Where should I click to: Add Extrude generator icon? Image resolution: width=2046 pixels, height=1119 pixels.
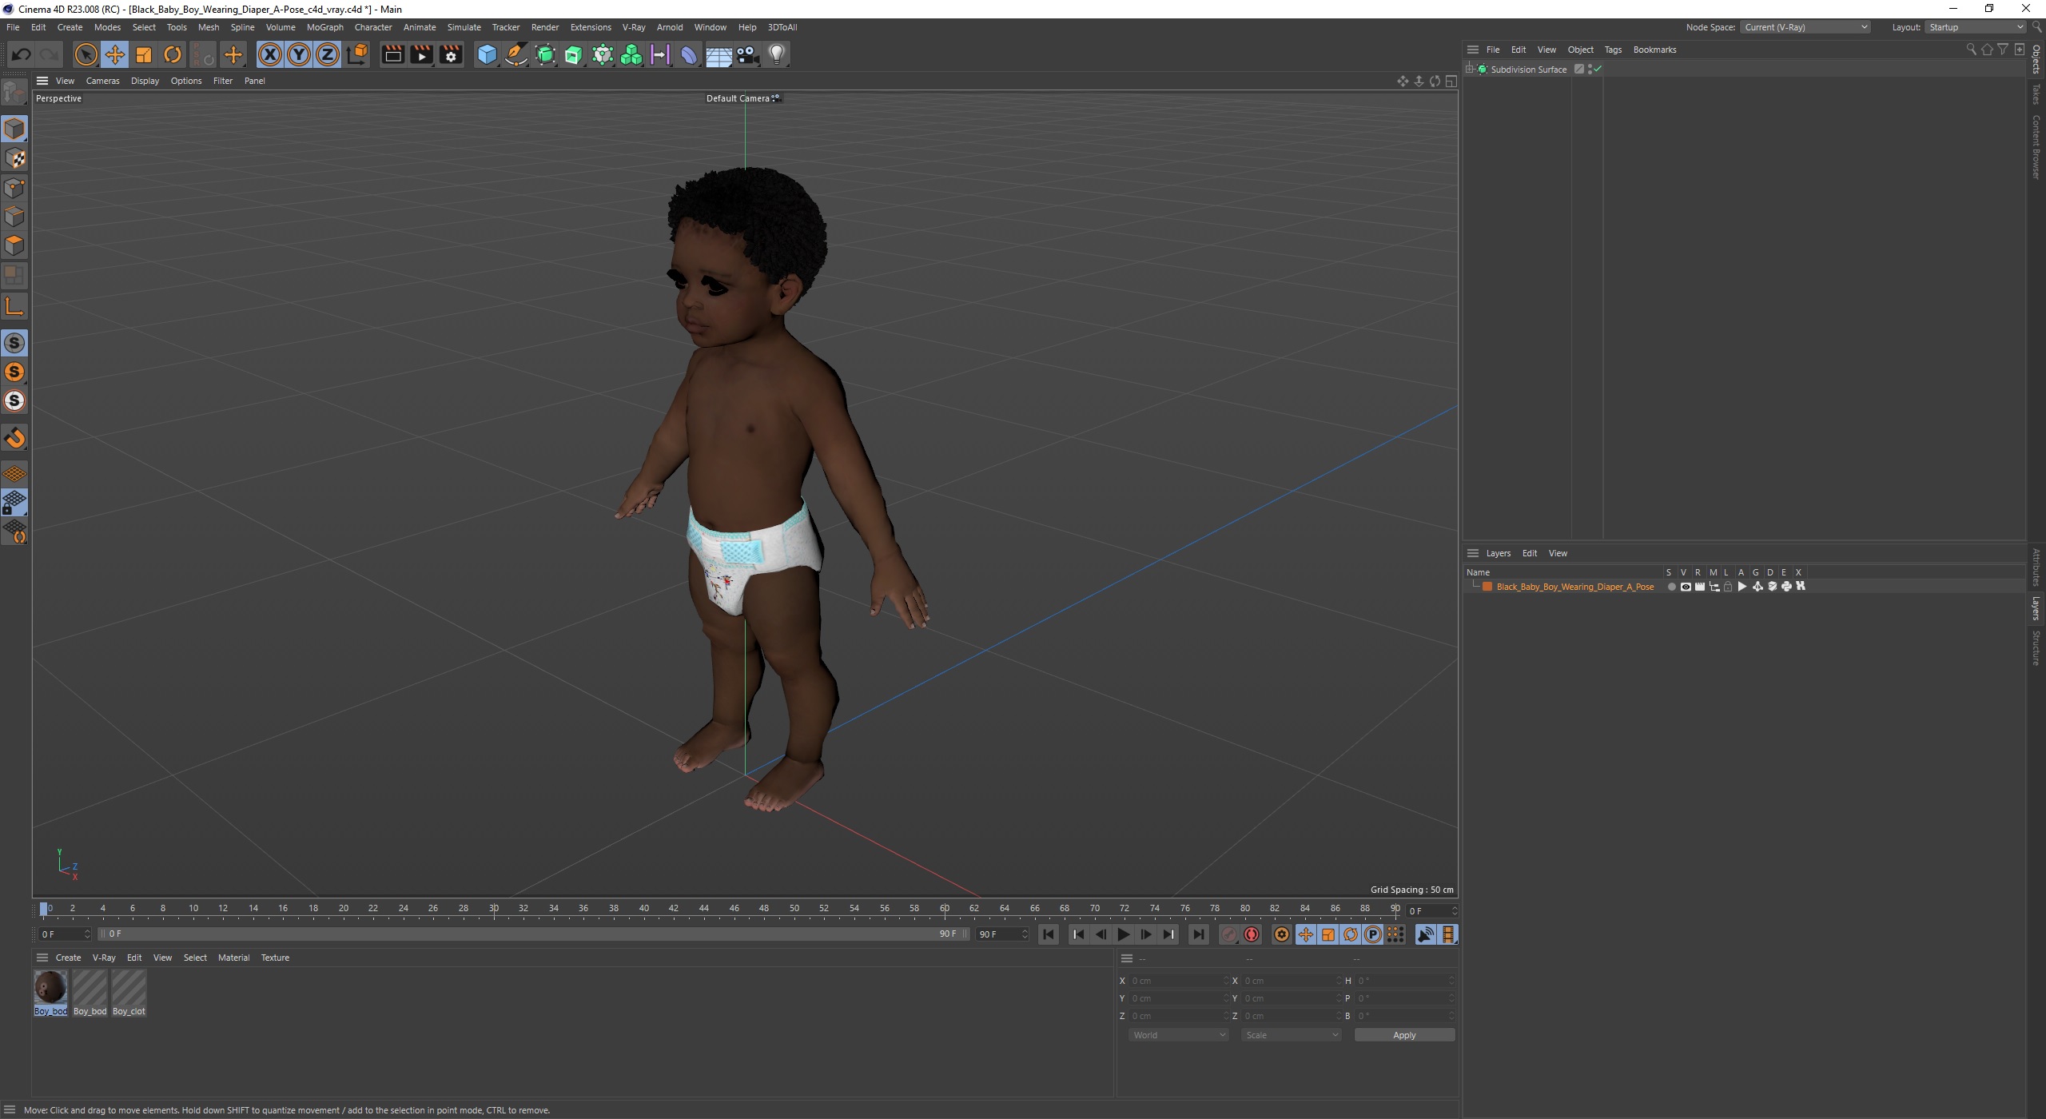point(574,54)
